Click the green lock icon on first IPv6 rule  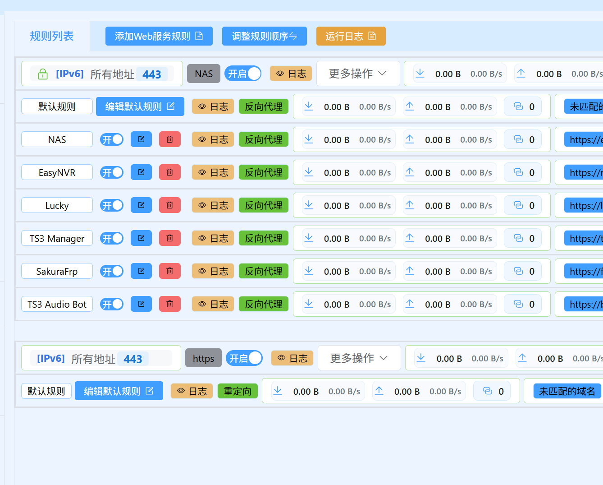[43, 74]
